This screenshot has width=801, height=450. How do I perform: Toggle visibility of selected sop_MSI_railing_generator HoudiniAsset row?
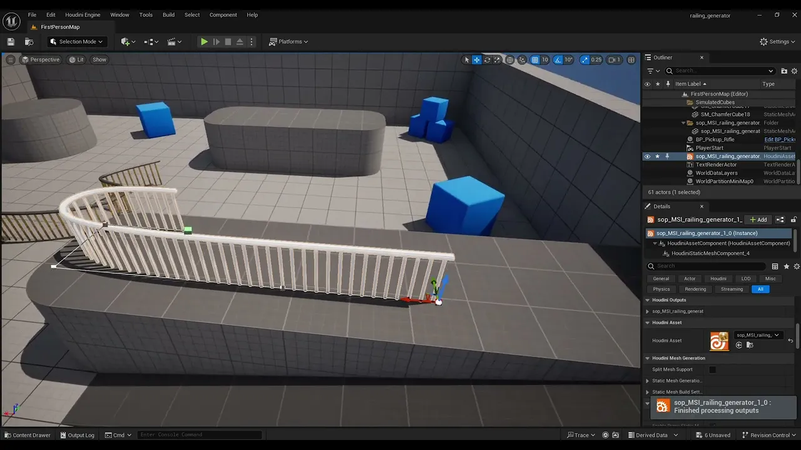[647, 156]
